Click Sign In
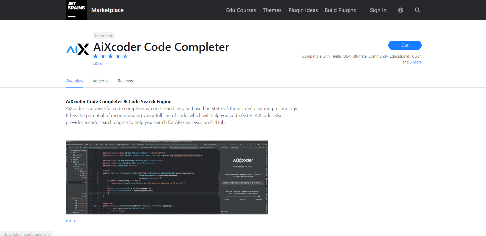This screenshot has width=486, height=236. pyautogui.click(x=378, y=10)
